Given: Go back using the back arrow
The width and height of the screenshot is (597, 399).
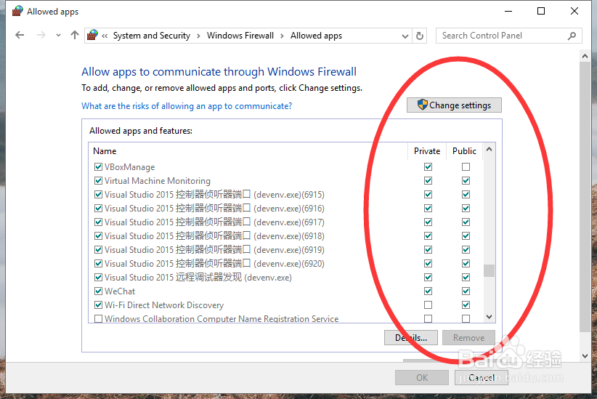Looking at the screenshot, I should pyautogui.click(x=20, y=36).
